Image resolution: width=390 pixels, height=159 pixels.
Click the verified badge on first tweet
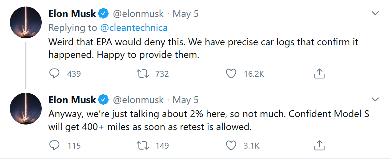(x=104, y=14)
